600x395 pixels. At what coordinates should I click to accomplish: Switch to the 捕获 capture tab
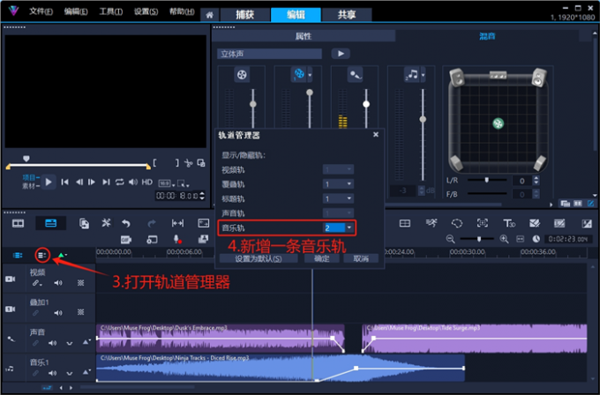click(245, 14)
